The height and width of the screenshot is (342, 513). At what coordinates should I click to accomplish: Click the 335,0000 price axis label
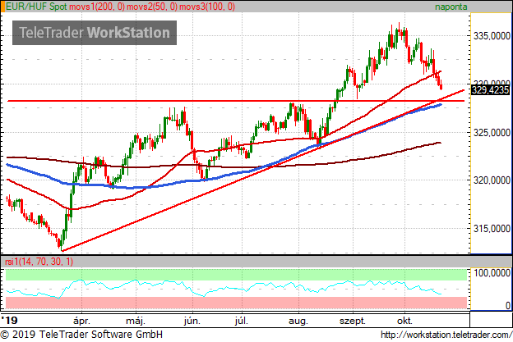click(492, 36)
